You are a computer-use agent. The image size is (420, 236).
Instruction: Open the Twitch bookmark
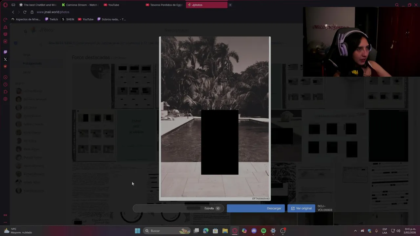pos(52,19)
